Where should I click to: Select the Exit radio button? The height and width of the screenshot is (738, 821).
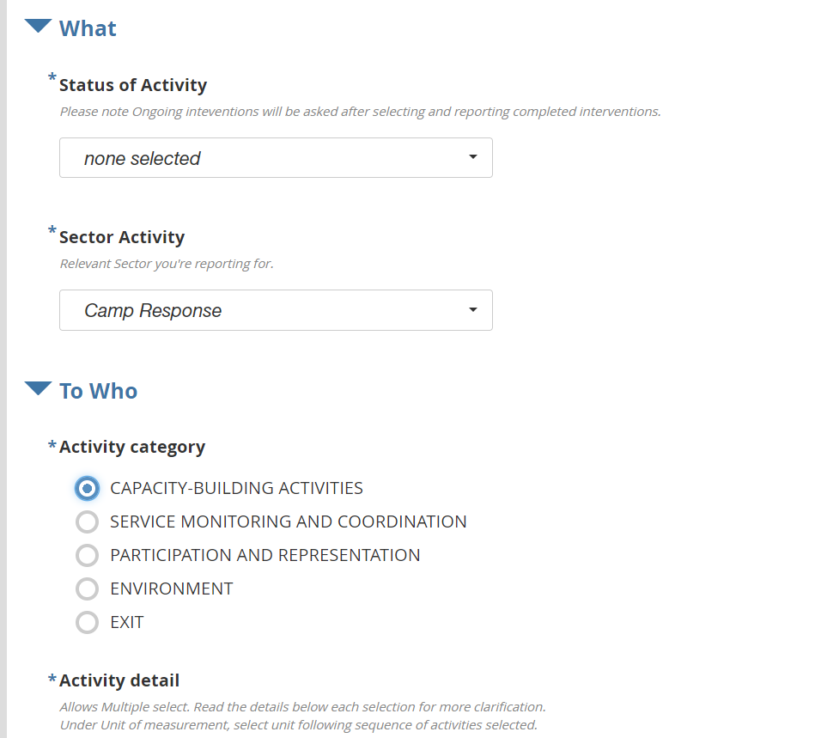point(88,622)
